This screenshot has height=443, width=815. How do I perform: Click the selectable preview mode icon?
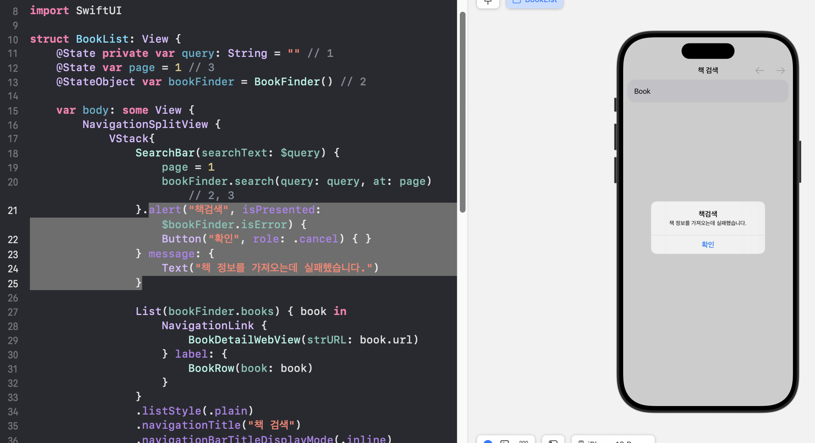pyautogui.click(x=504, y=441)
